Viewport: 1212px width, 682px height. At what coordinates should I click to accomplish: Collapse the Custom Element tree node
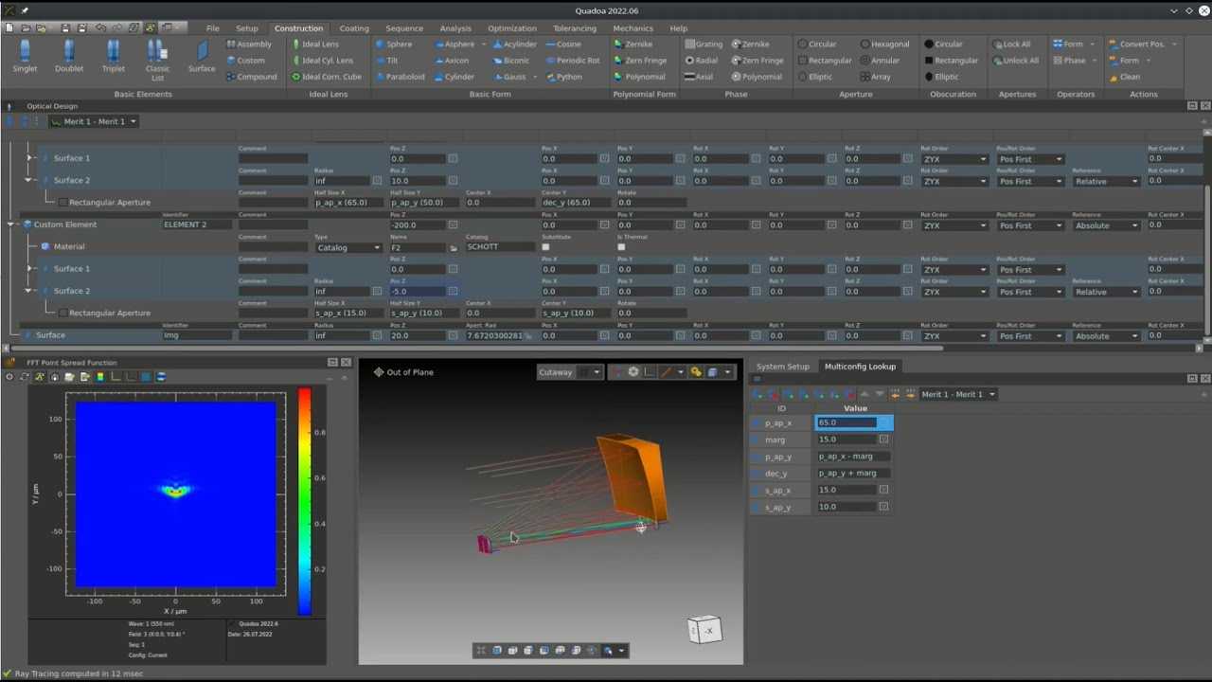tap(11, 224)
